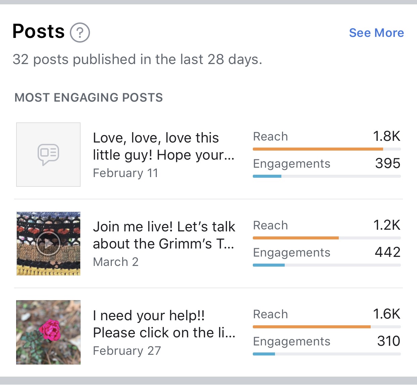Click the 1.8K reach value
The width and height of the screenshot is (417, 386).
pos(387,136)
